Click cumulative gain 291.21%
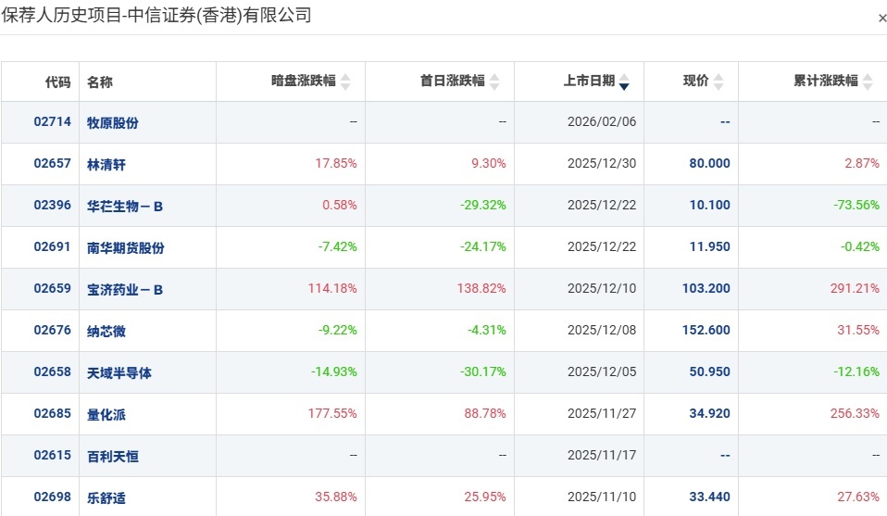 [855, 288]
